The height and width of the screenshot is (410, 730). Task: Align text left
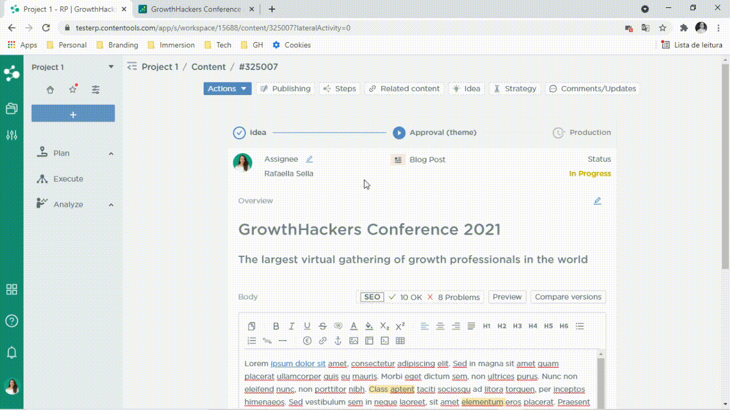(424, 326)
